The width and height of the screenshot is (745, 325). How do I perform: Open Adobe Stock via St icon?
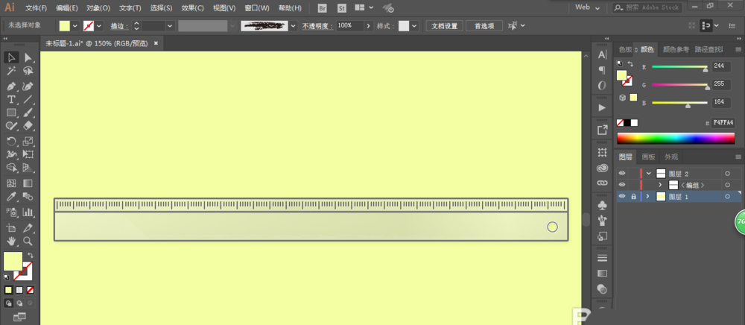[x=342, y=8]
